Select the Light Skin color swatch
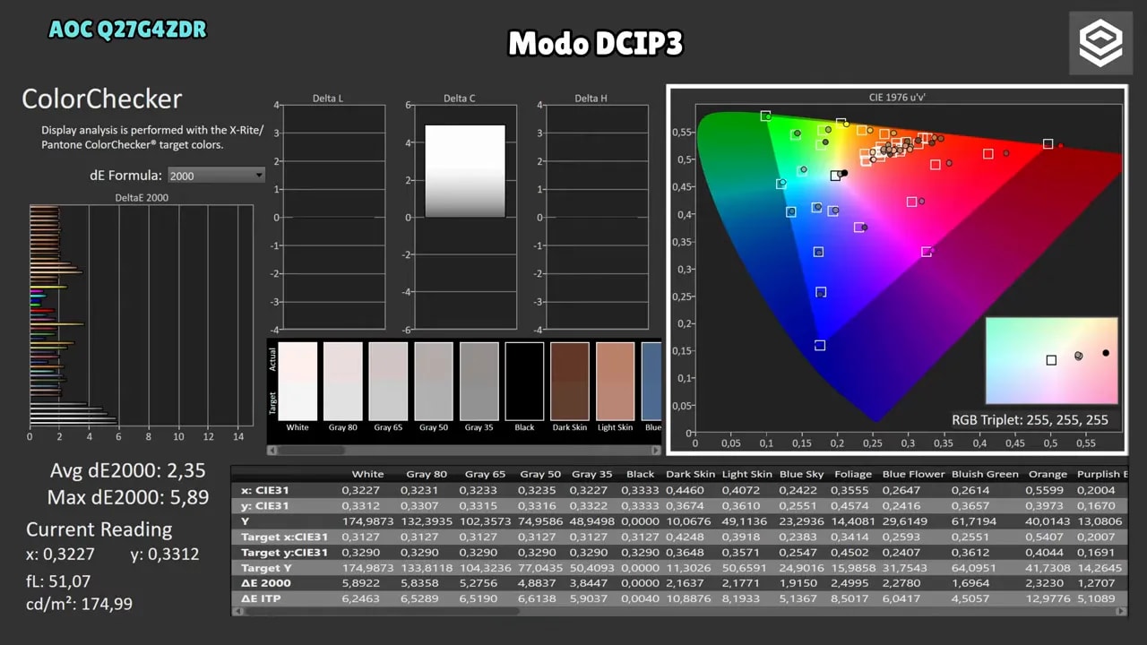Image resolution: width=1147 pixels, height=645 pixels. [x=615, y=382]
